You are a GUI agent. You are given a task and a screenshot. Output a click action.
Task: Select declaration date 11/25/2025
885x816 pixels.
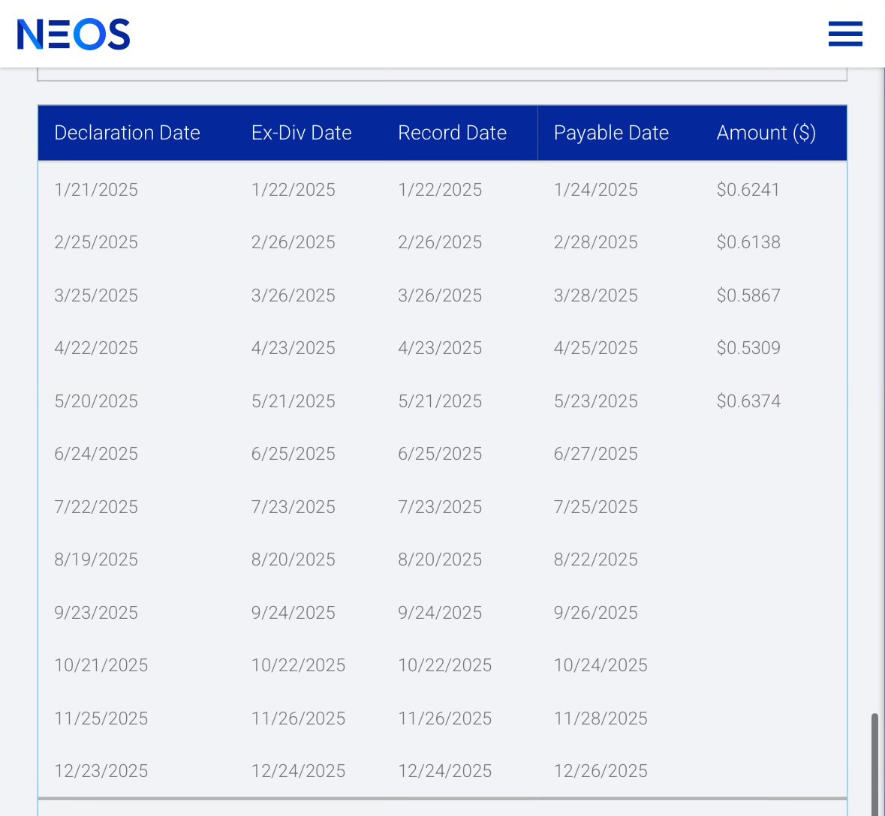pyautogui.click(x=101, y=718)
